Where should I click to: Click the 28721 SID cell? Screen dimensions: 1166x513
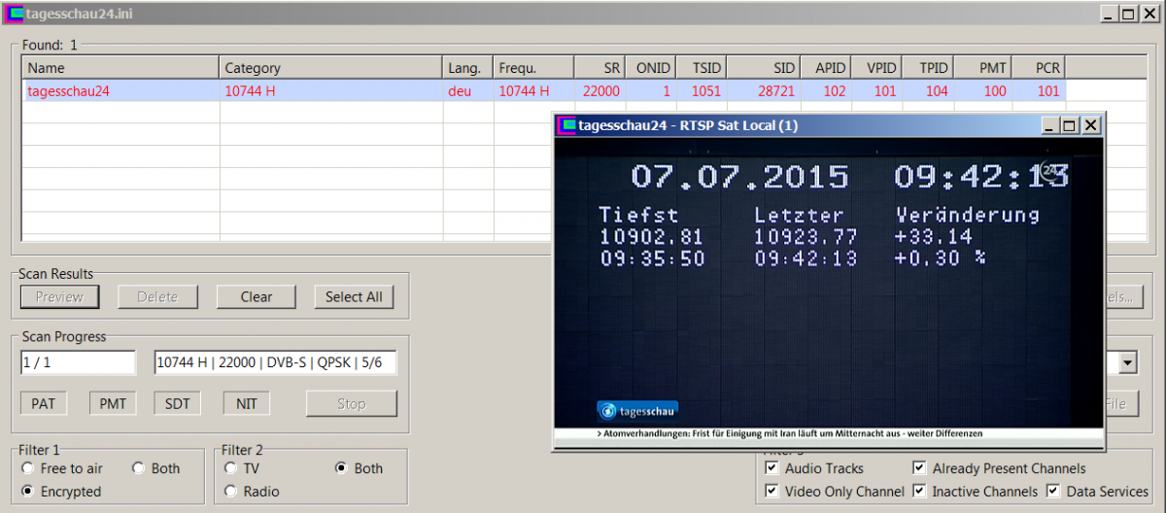[776, 90]
